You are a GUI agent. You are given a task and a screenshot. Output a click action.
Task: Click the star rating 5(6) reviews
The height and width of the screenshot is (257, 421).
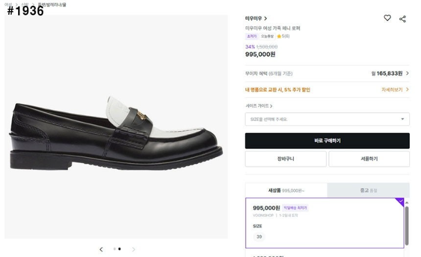(x=283, y=36)
